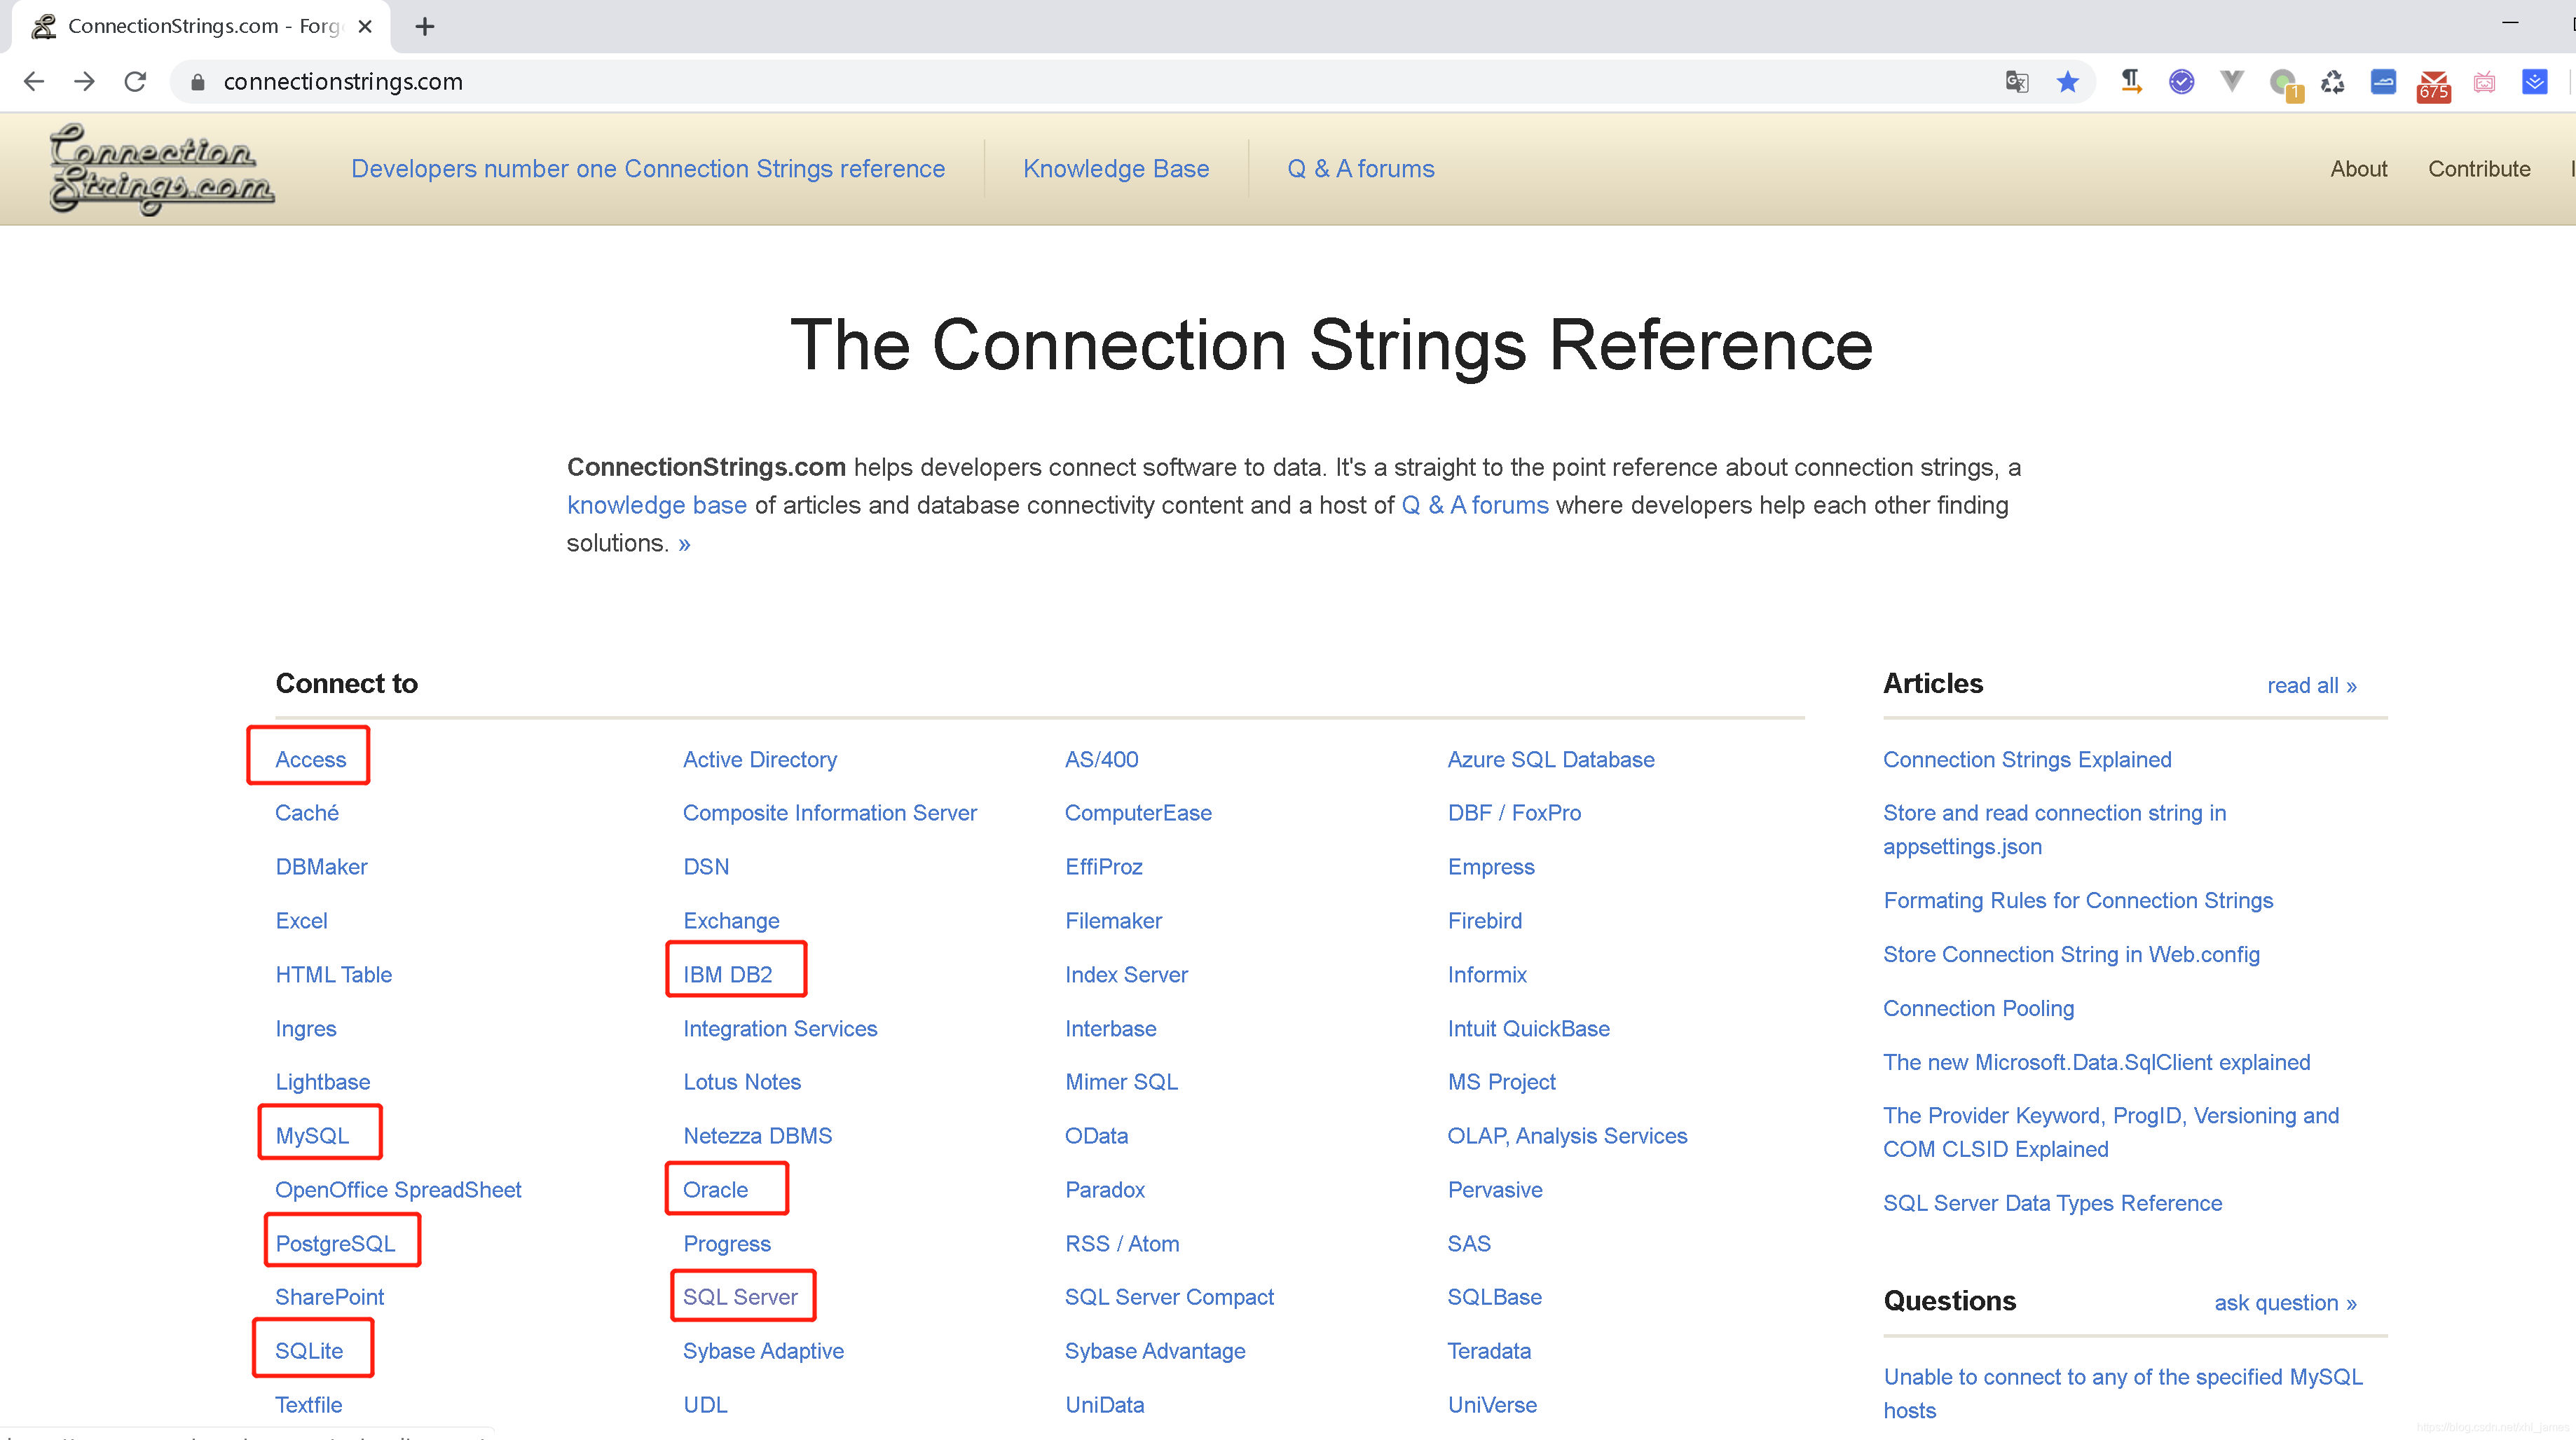
Task: Open the blue cloud extension icon
Action: pyautogui.click(x=2383, y=81)
